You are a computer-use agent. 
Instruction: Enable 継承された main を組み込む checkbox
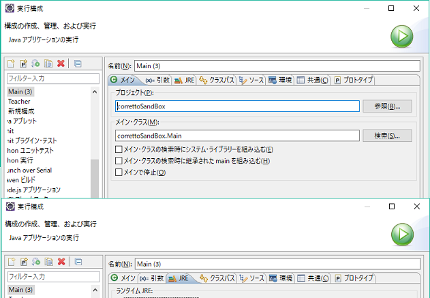pyautogui.click(x=119, y=160)
